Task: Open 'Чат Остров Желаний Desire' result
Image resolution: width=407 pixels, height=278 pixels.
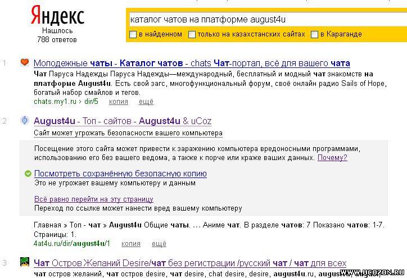Action: [190, 263]
